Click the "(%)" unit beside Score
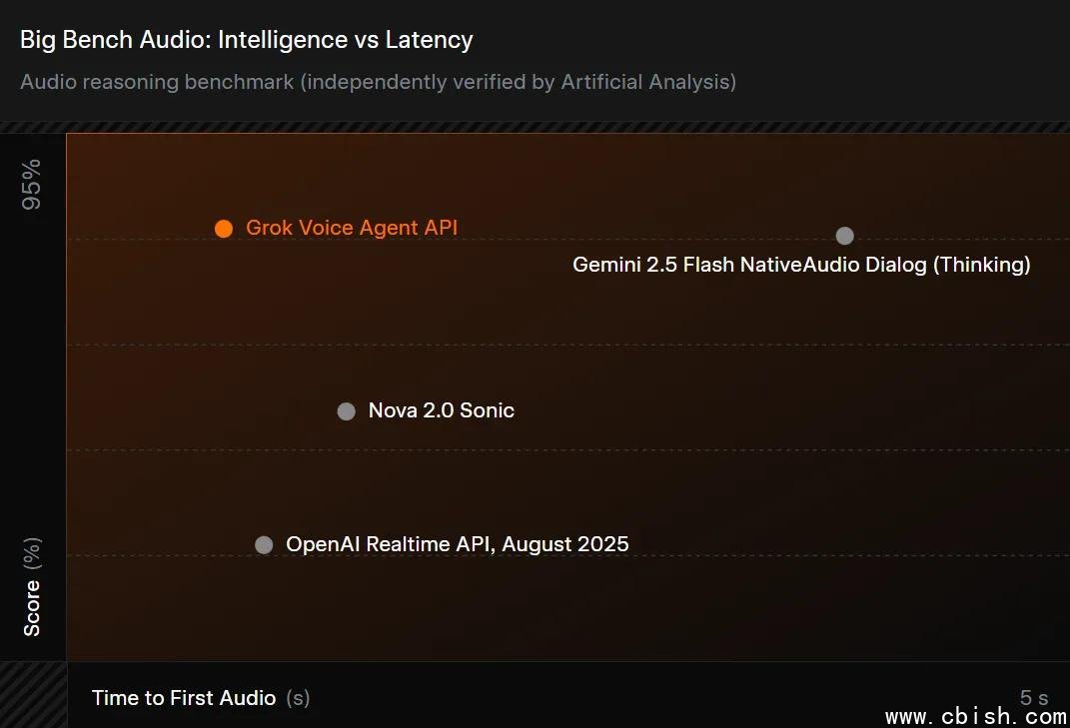The height and width of the screenshot is (728, 1070). point(33,552)
